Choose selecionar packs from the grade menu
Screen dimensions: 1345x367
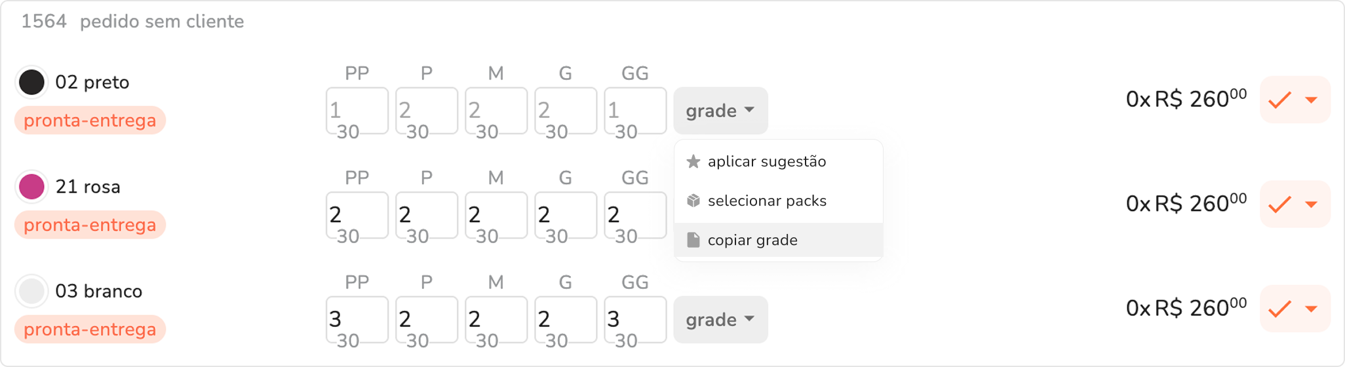tap(766, 201)
